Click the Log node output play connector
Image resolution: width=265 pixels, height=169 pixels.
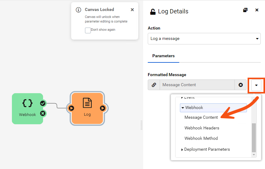point(103,108)
